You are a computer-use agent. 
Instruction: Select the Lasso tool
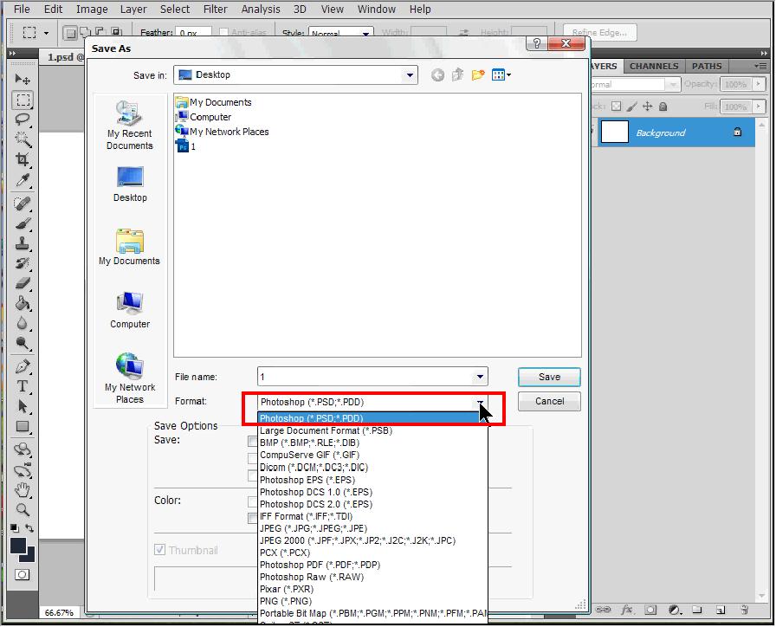(23, 120)
